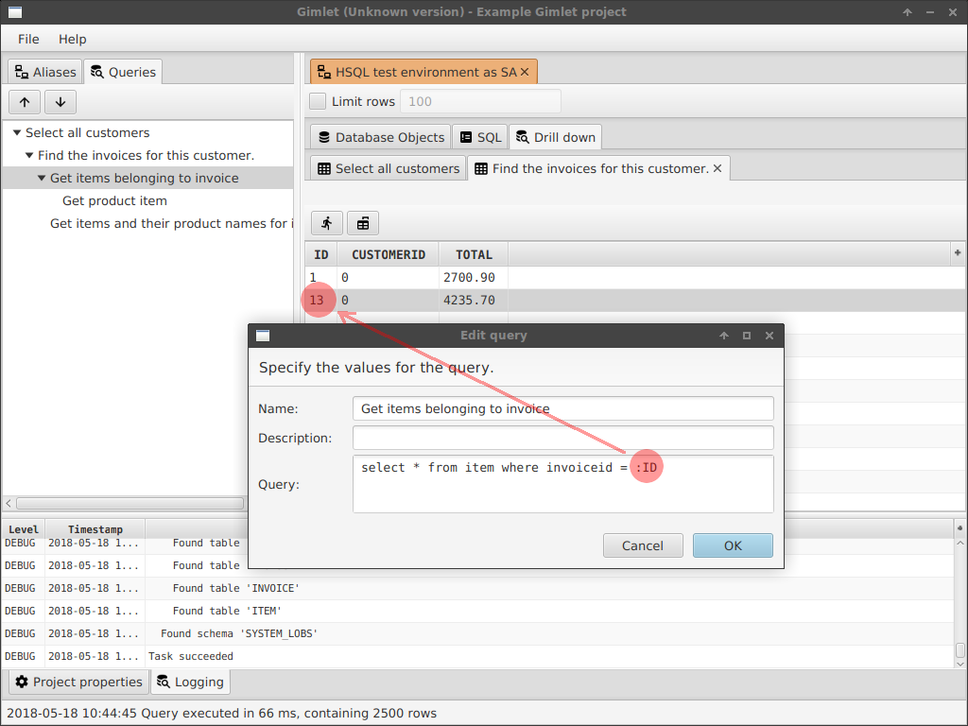Select the 'Task succeeded' log row
The width and height of the screenshot is (968, 726).
(x=478, y=657)
